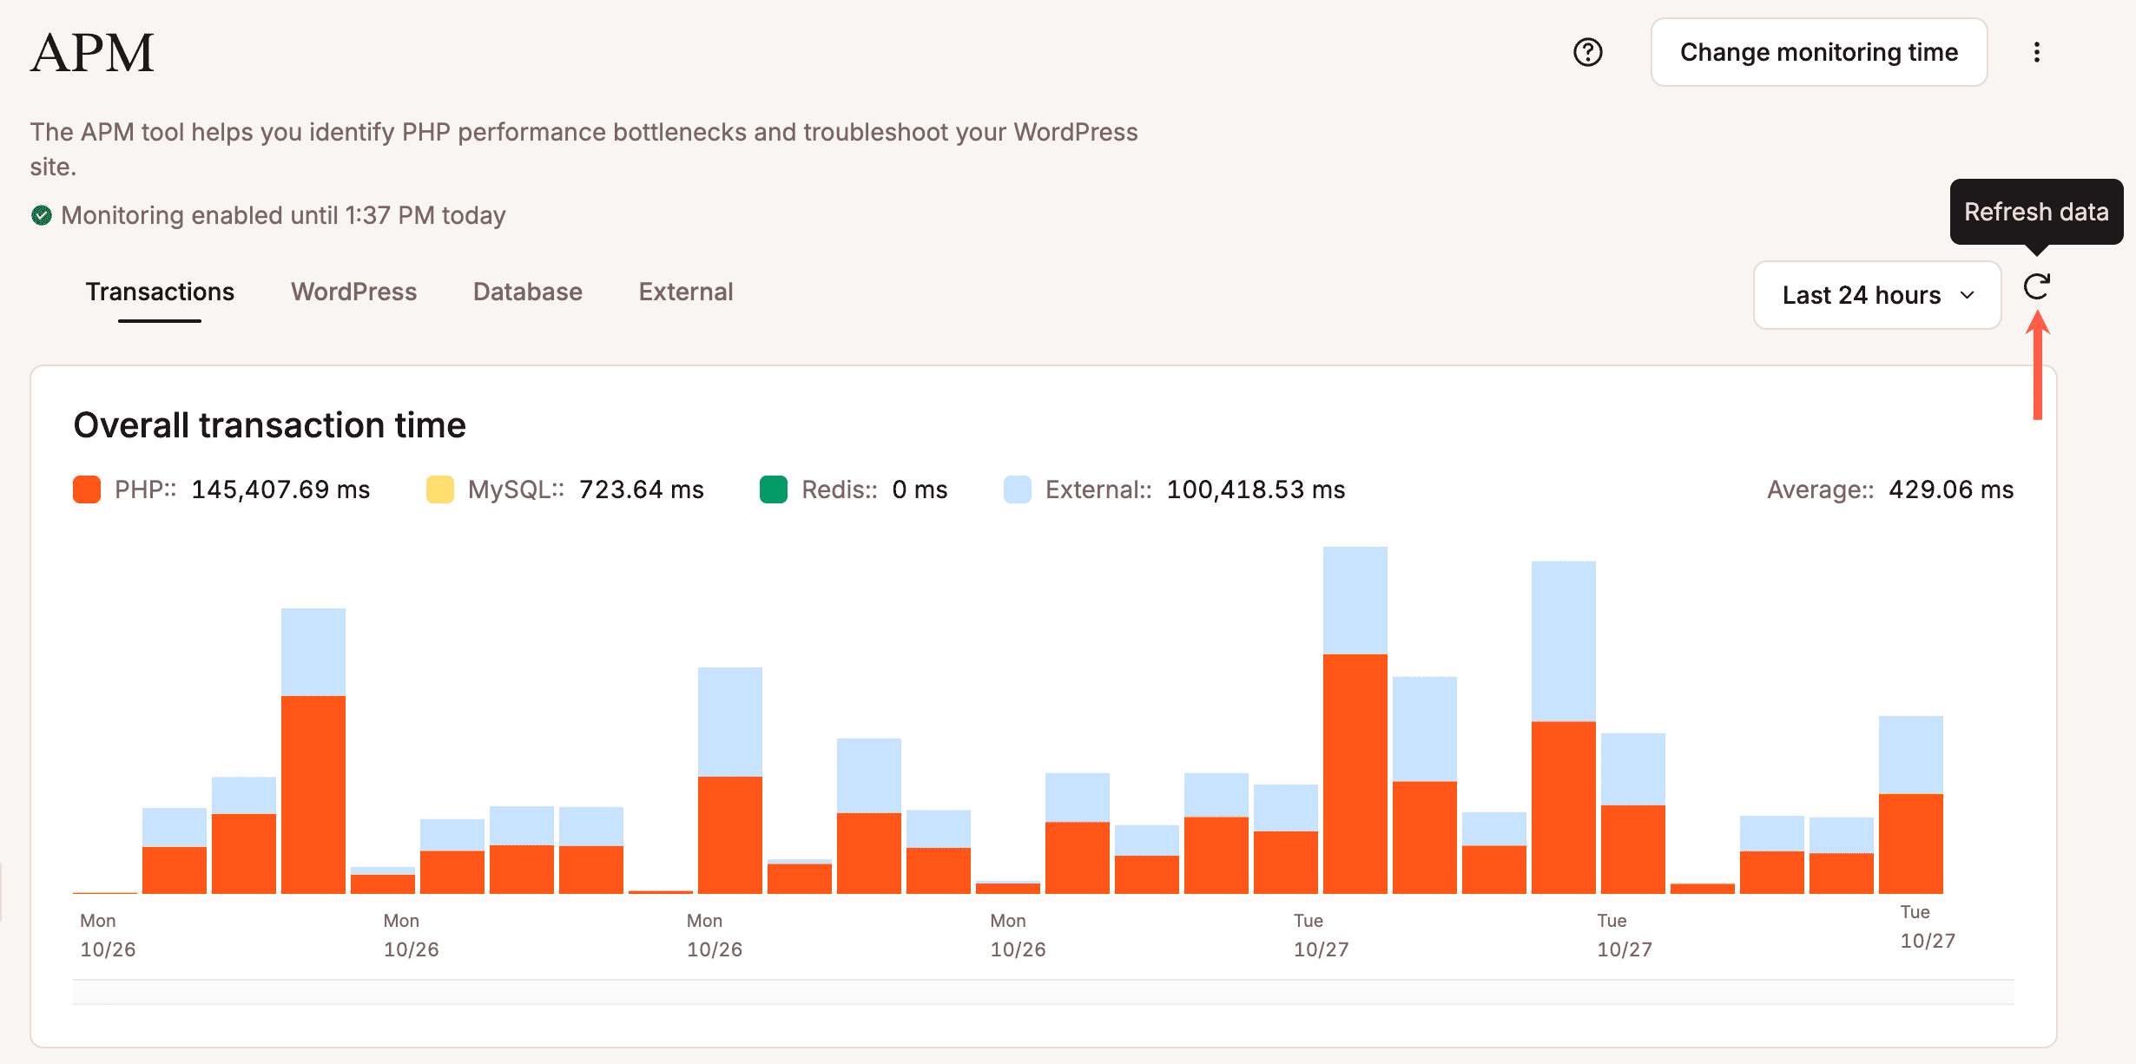Click the chart scrollbar strip below the axis
The image size is (2136, 1064).
(1044, 992)
